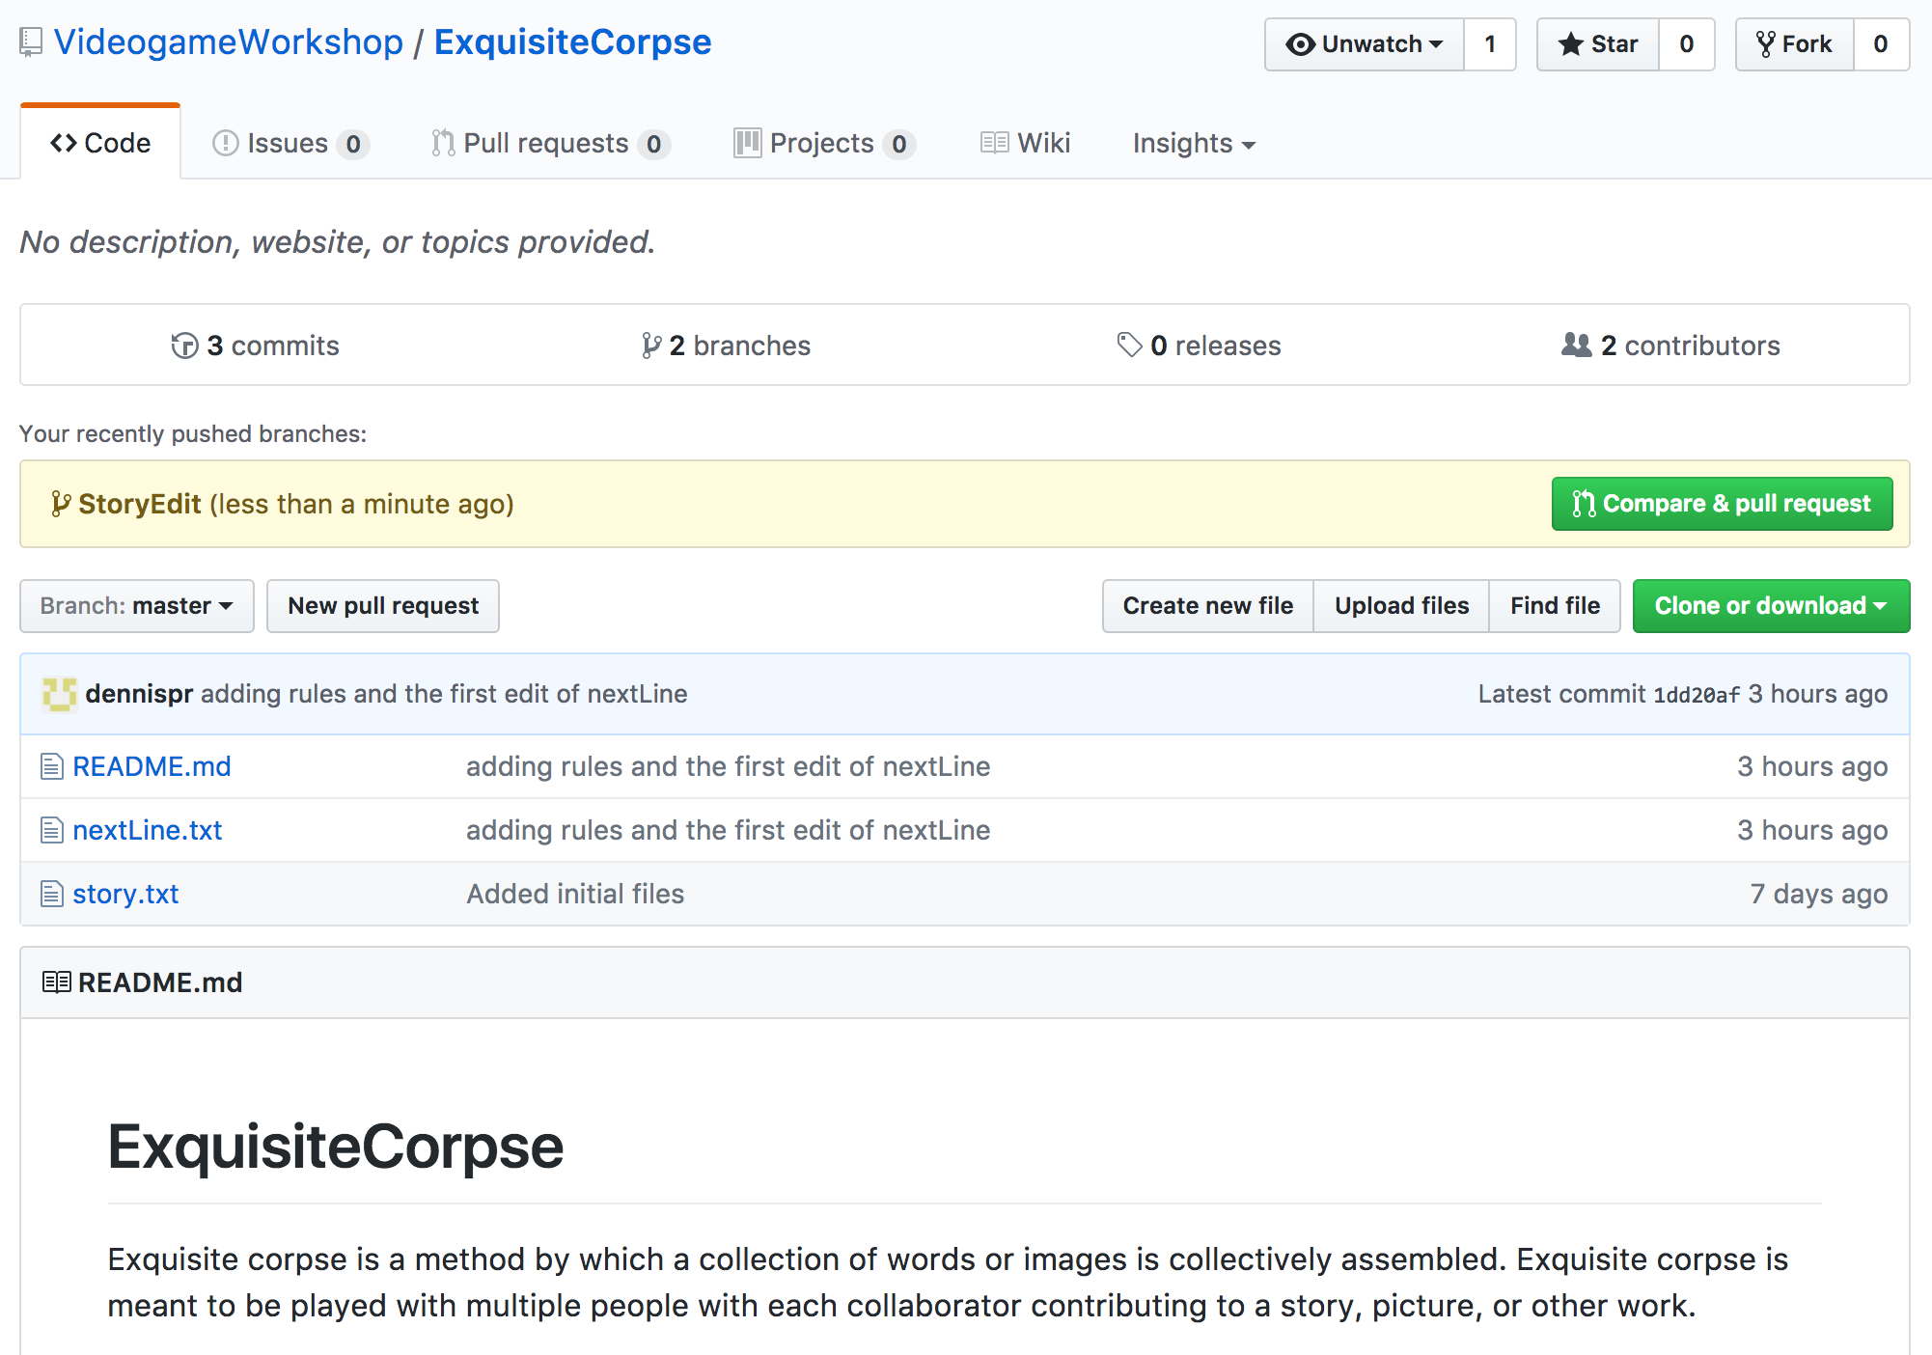Open Clone or download dropdown
This screenshot has height=1355, width=1932.
1771,606
